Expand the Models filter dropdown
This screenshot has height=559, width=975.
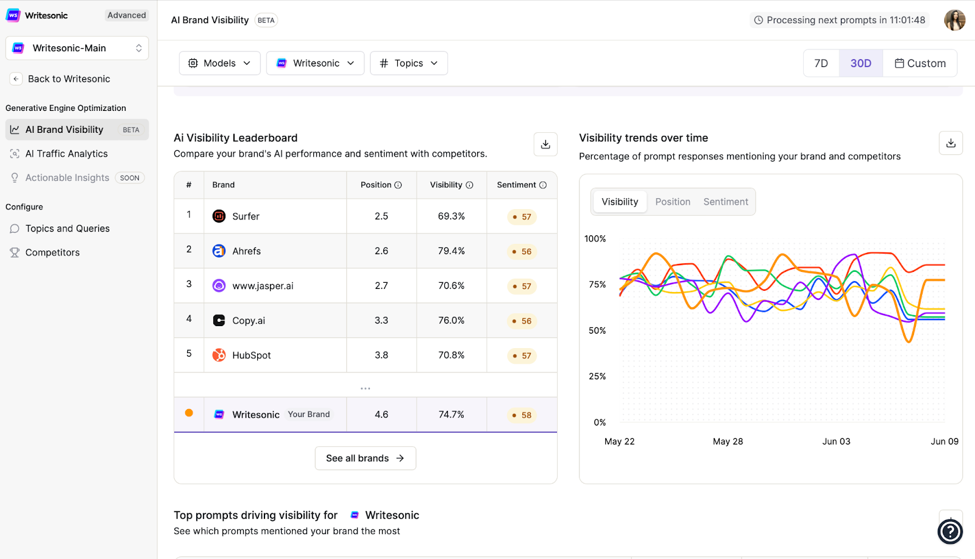219,63
